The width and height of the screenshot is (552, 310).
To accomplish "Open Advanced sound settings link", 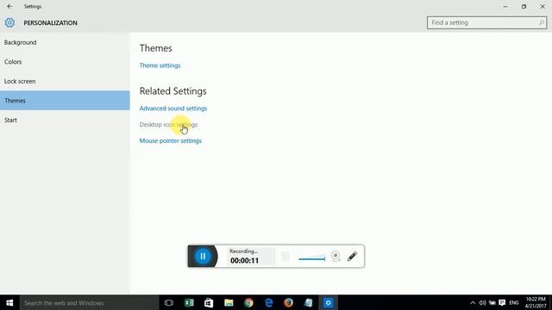I will coord(173,108).
